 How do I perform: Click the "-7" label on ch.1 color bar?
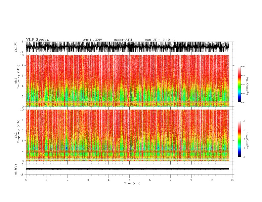pyautogui.click(x=244, y=102)
